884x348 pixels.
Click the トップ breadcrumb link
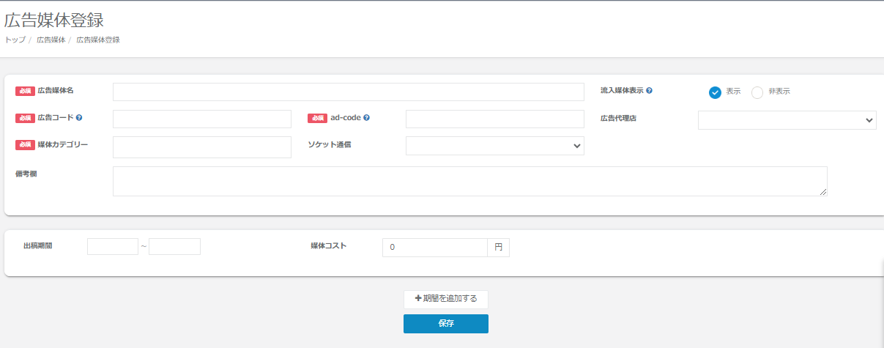(15, 40)
